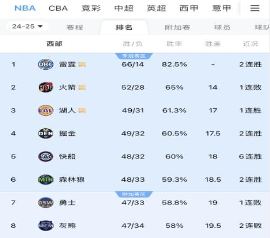
Task: Tap the DEN Nuggets team logo
Action: [46, 134]
